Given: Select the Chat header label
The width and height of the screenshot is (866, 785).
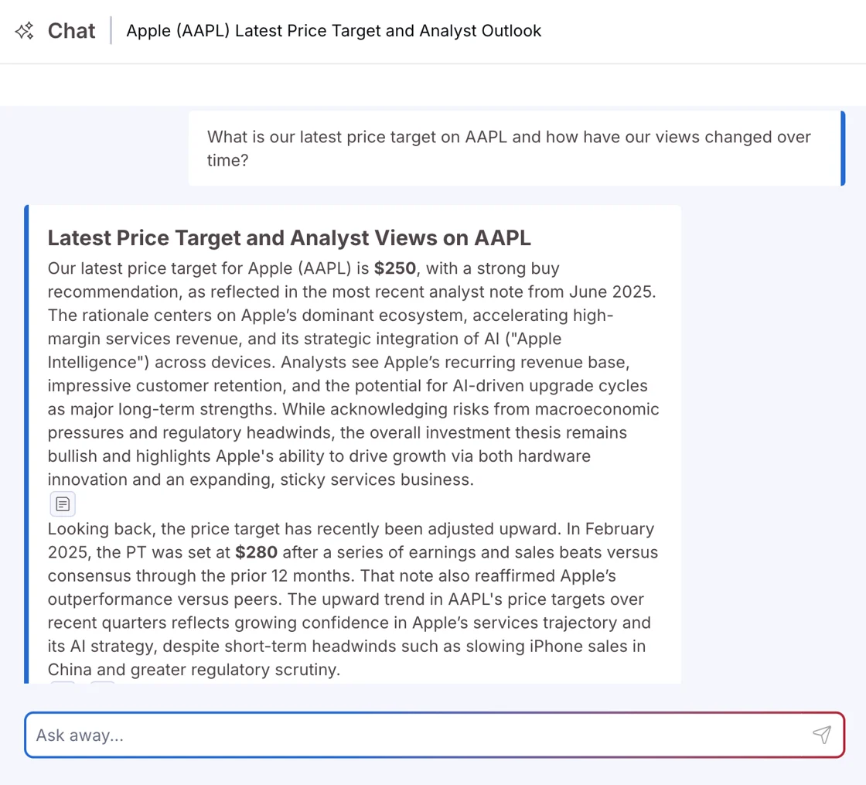Looking at the screenshot, I should pyautogui.click(x=71, y=31).
